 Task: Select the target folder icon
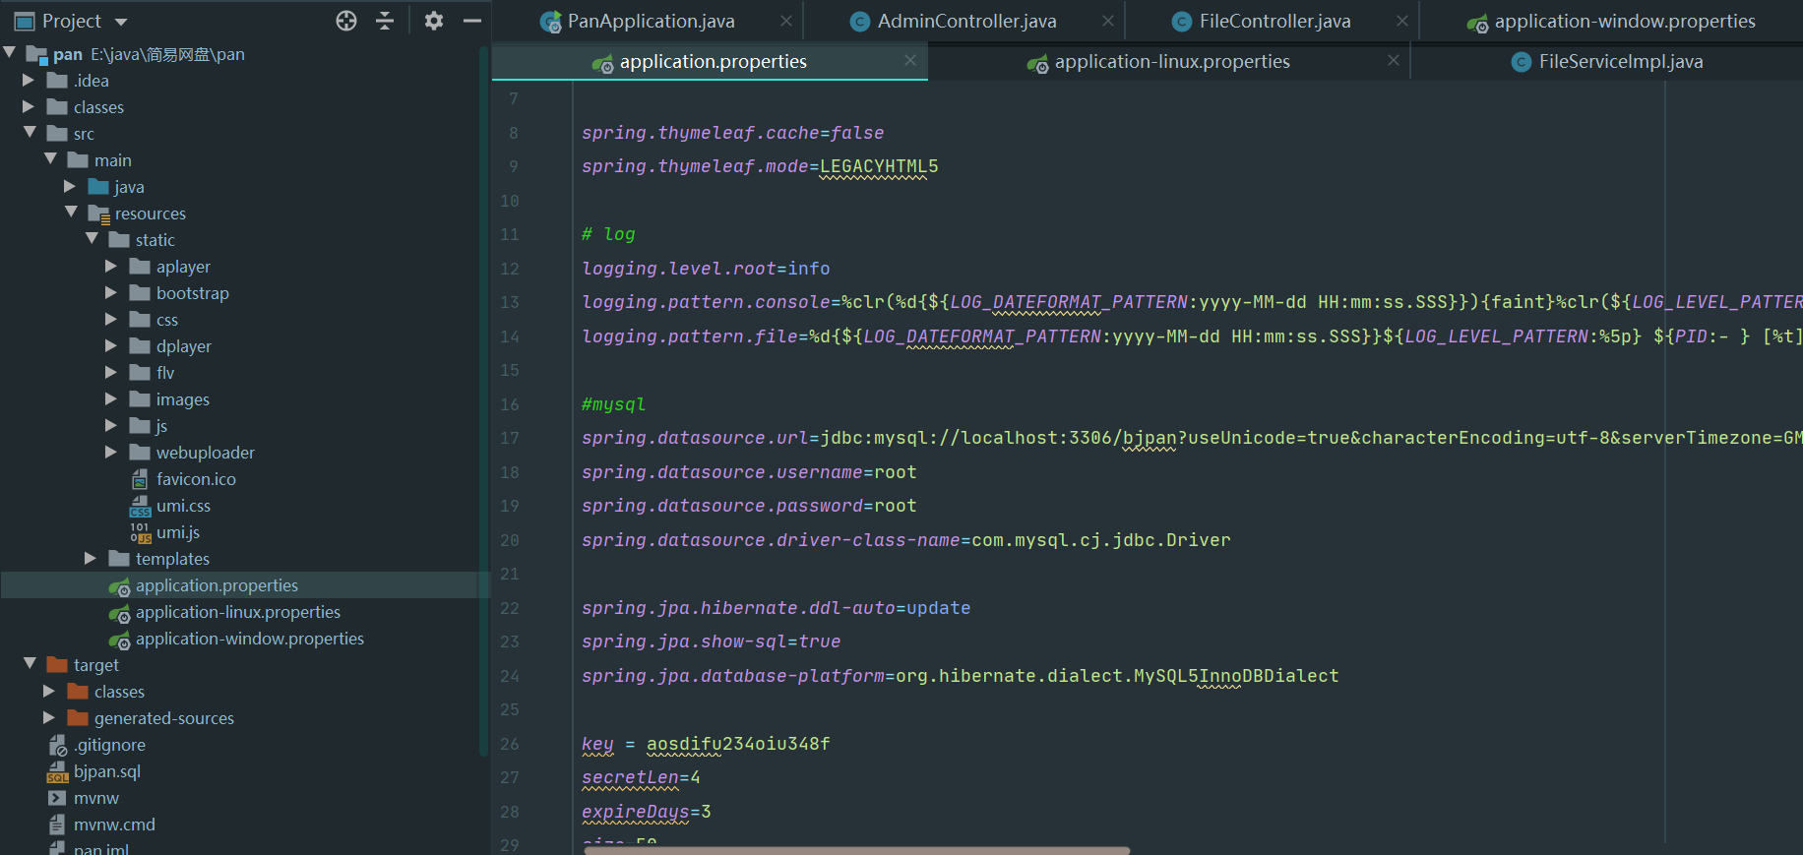(57, 665)
